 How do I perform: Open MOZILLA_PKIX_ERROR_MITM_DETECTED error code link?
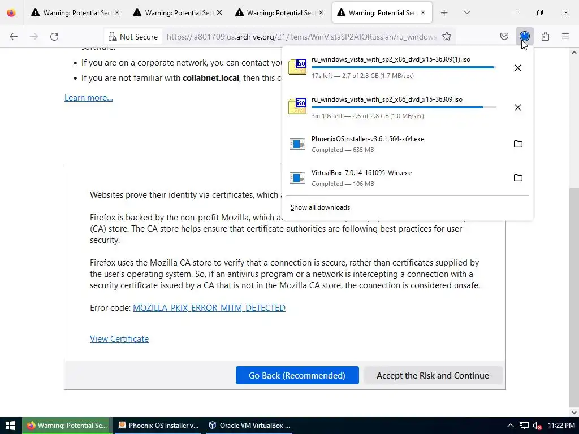coord(209,308)
